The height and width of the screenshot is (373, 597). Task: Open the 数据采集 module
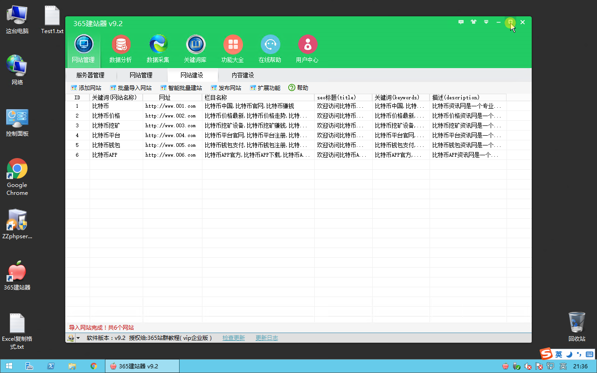pos(158,49)
